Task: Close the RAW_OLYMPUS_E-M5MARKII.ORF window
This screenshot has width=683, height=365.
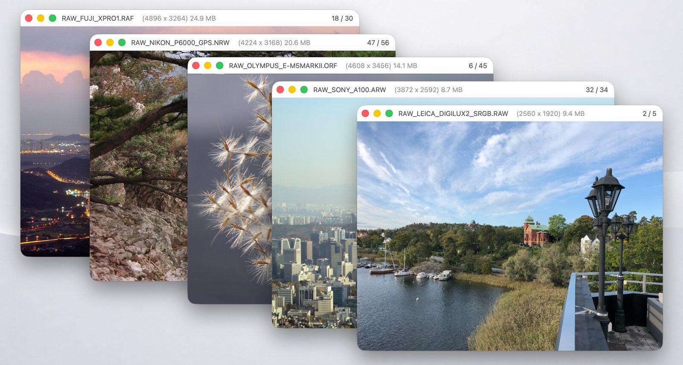Action: (196, 66)
